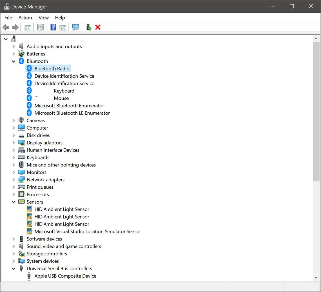Click the speaker icon beside Audio inputs and outputs

pos(21,46)
